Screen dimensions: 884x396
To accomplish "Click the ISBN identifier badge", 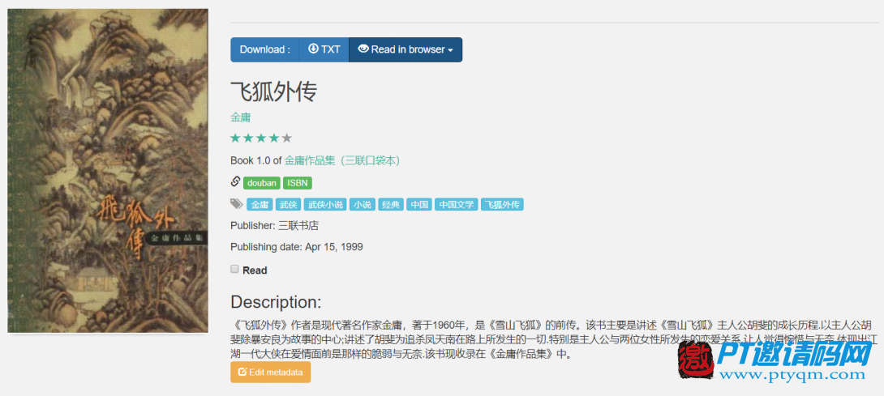I will (297, 183).
